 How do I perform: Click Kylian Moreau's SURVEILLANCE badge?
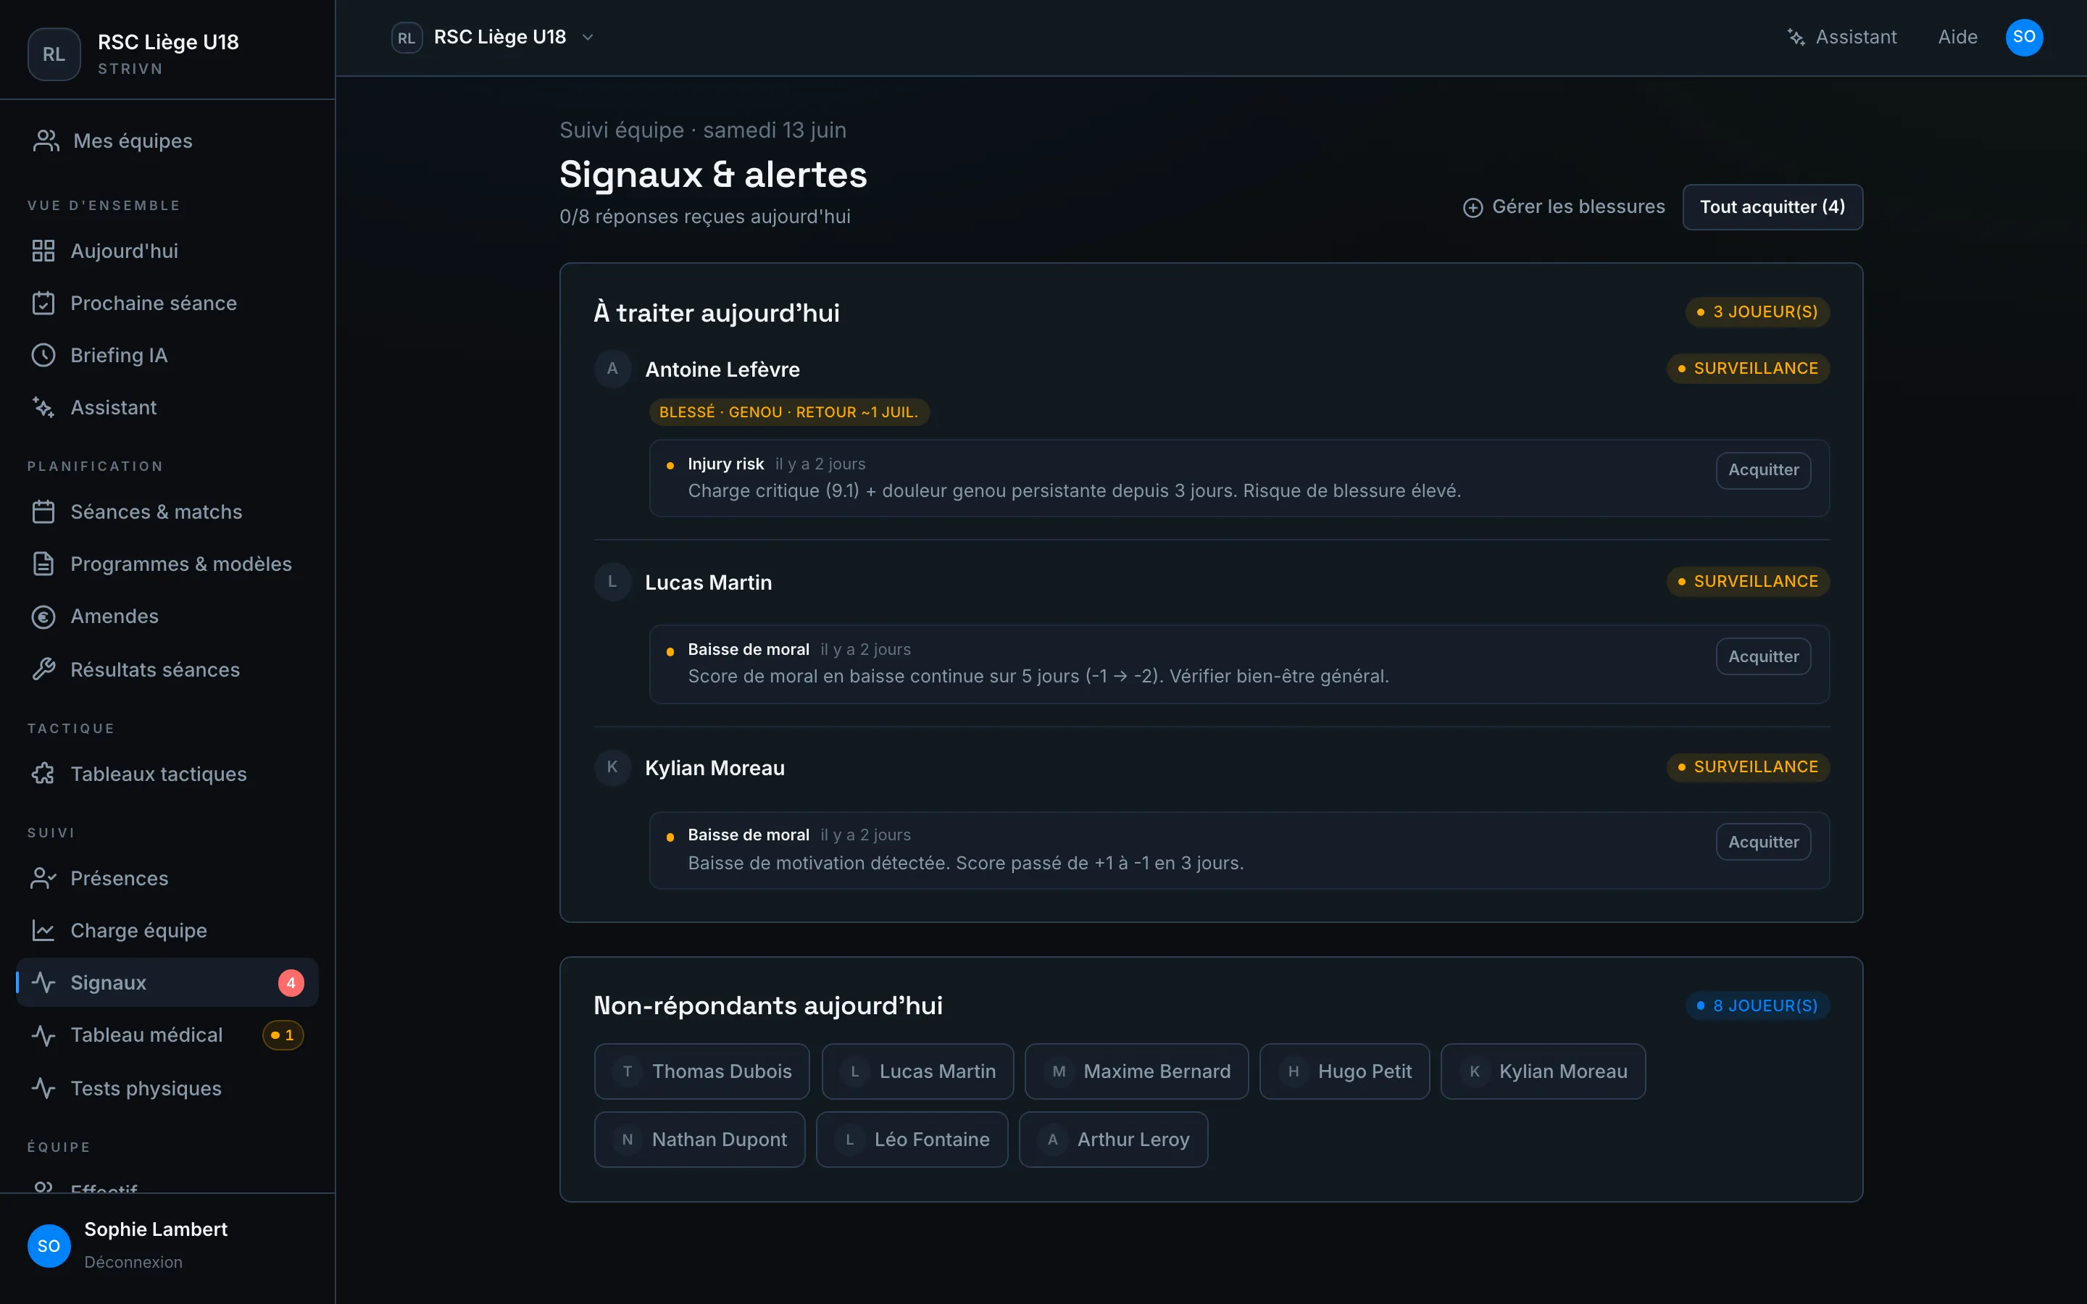click(x=1748, y=766)
